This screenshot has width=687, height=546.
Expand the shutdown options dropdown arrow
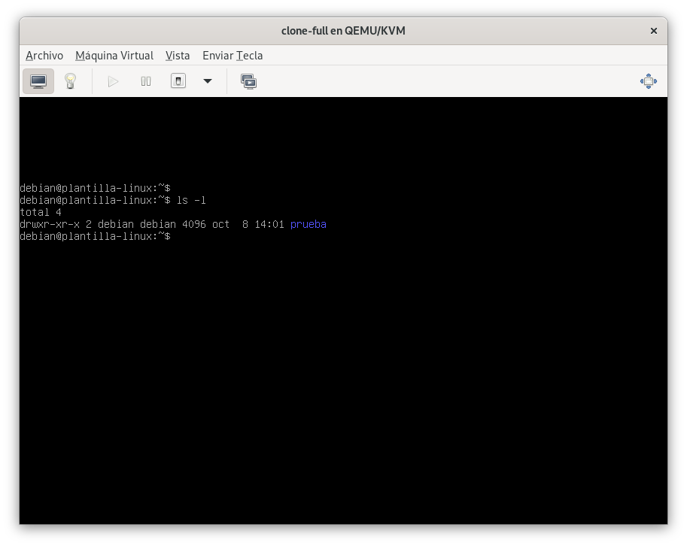[208, 81]
